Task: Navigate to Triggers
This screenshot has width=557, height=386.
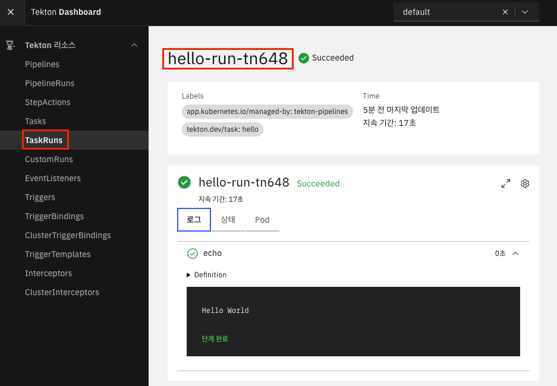Action: (x=40, y=197)
